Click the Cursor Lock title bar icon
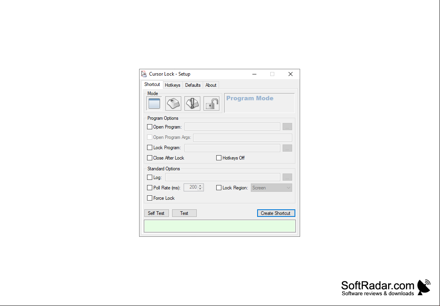Image resolution: width=440 pixels, height=306 pixels. click(x=144, y=74)
